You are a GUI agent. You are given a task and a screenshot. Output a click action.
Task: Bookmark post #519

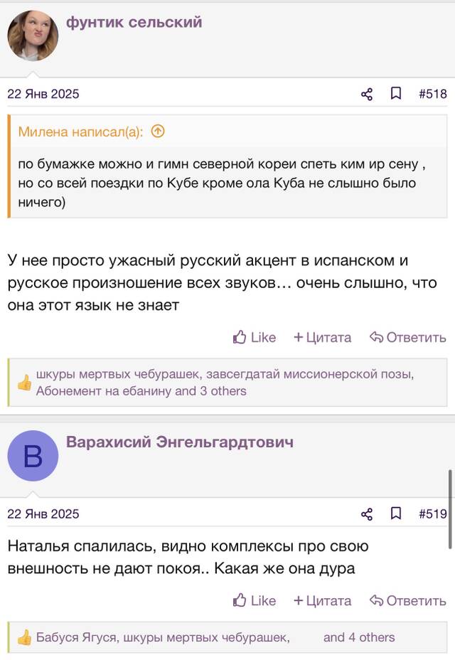pyautogui.click(x=396, y=513)
